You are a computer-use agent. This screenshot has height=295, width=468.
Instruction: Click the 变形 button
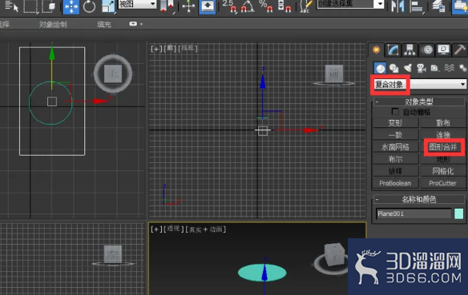[x=395, y=122]
